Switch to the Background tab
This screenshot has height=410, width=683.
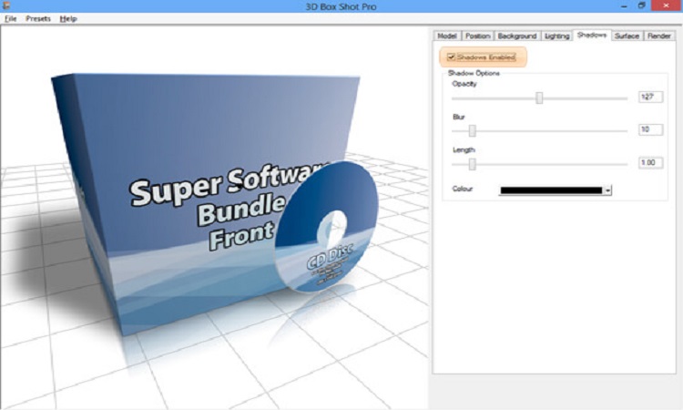coord(517,36)
